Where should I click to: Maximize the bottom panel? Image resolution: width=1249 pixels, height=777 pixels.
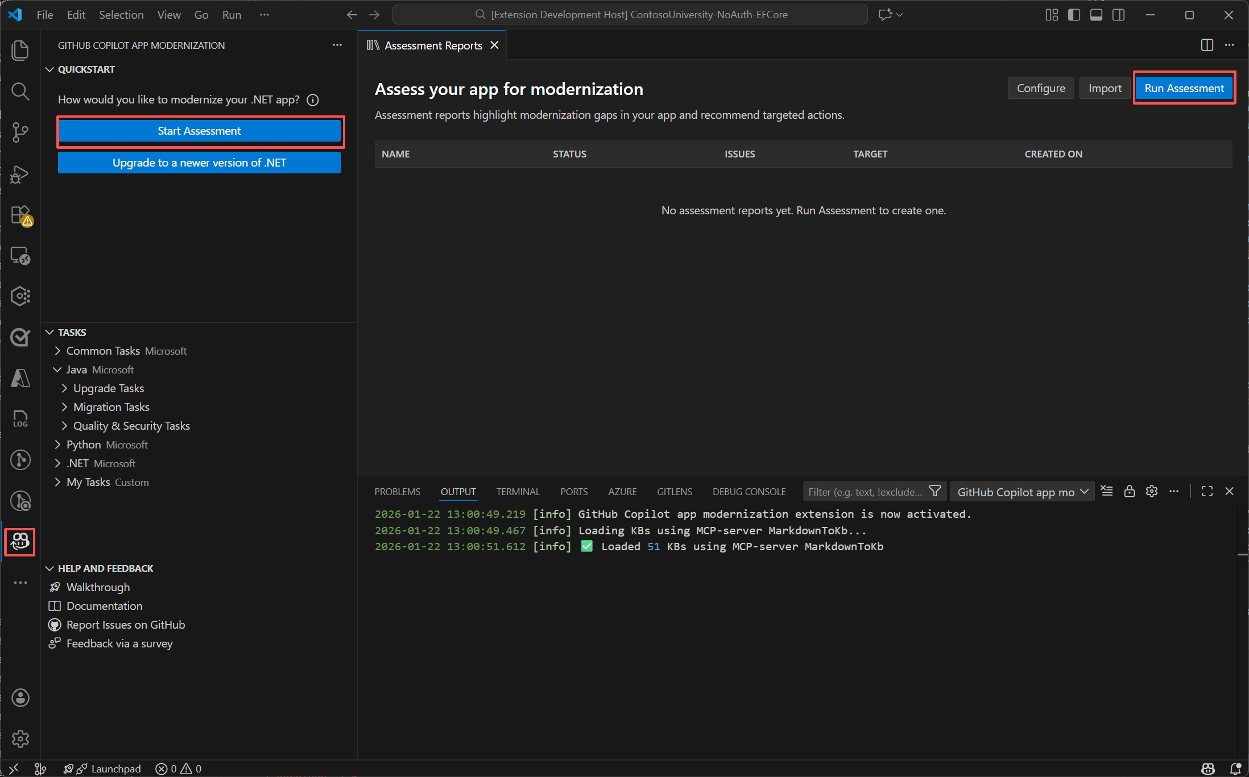click(1207, 491)
